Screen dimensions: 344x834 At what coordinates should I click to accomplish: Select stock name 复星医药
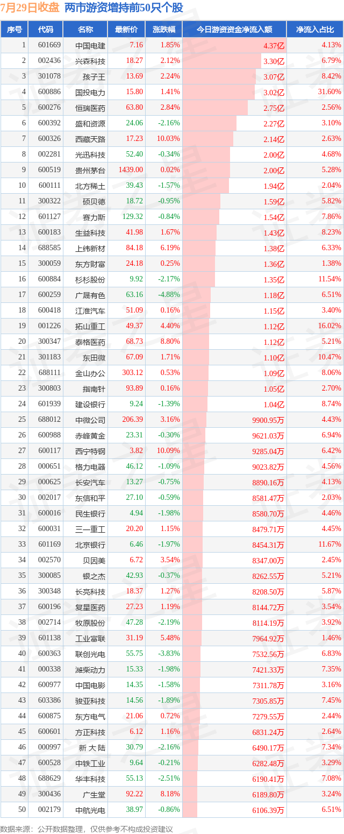(x=90, y=607)
